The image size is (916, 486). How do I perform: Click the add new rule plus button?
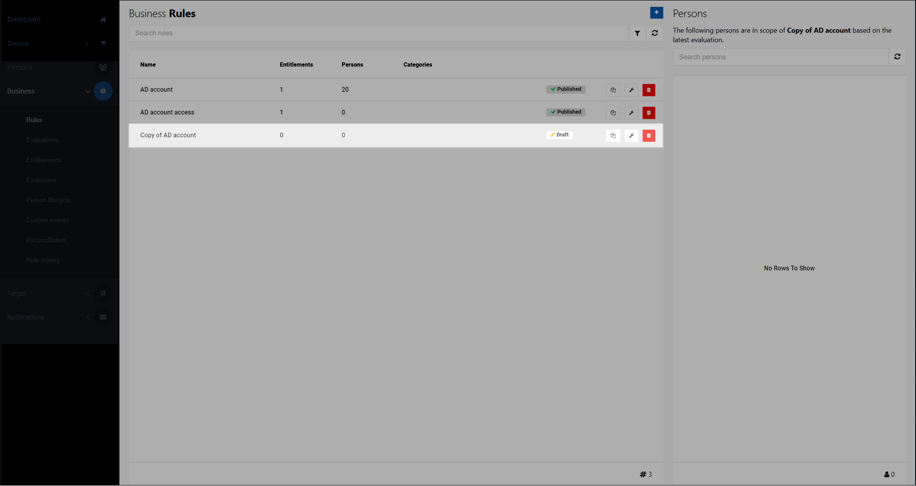click(656, 13)
